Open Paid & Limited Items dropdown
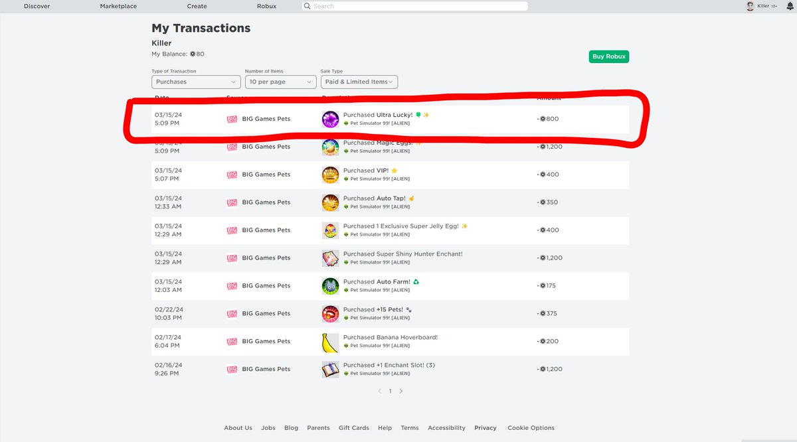 tap(359, 82)
